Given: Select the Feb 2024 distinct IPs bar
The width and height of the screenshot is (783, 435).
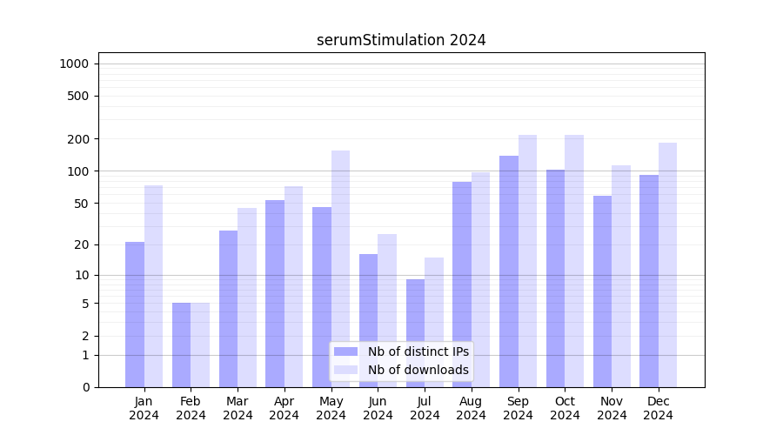Looking at the screenshot, I should 181,345.
